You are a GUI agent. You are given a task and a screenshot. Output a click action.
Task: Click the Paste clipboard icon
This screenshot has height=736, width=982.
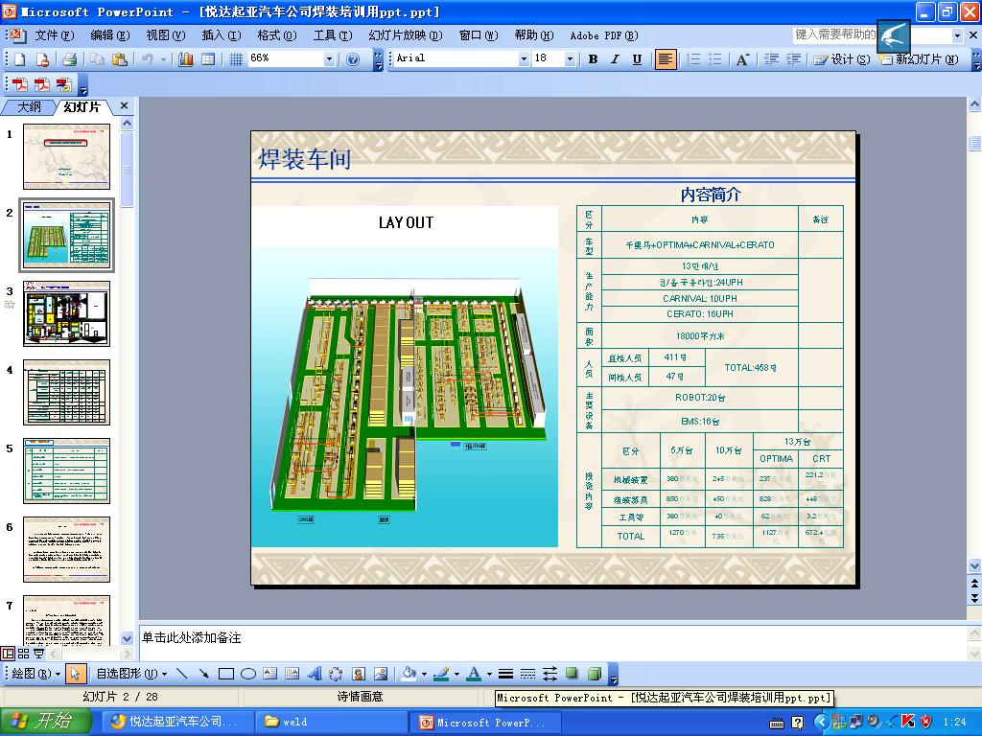[x=119, y=58]
